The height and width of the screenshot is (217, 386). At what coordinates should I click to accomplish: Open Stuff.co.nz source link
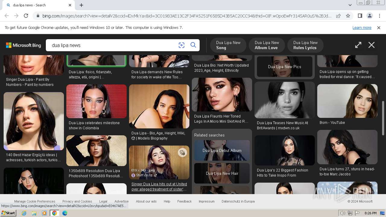pos(144,175)
